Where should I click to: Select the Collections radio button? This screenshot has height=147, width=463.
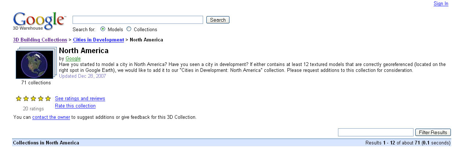click(x=129, y=29)
